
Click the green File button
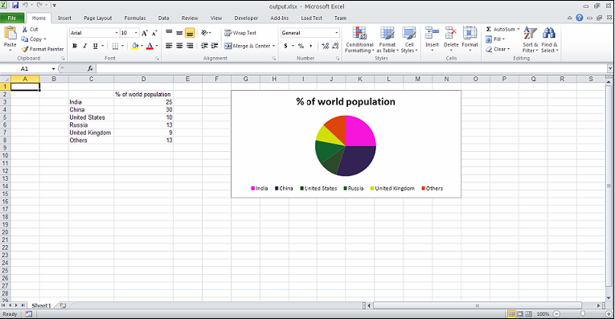[12, 18]
